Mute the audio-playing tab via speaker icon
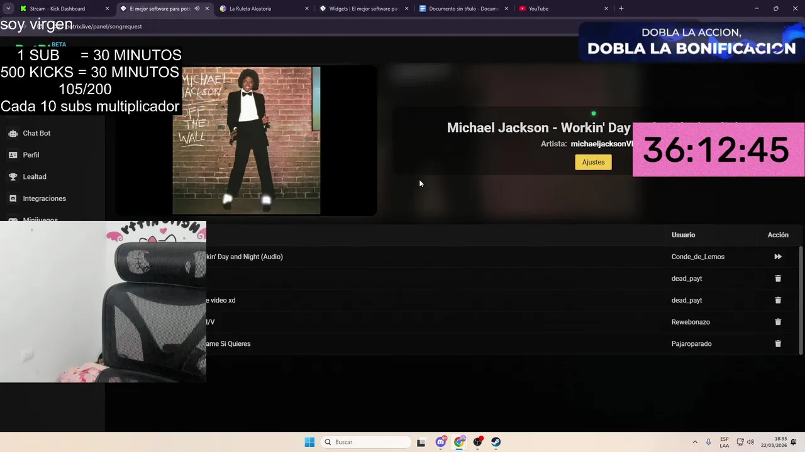 point(197,9)
